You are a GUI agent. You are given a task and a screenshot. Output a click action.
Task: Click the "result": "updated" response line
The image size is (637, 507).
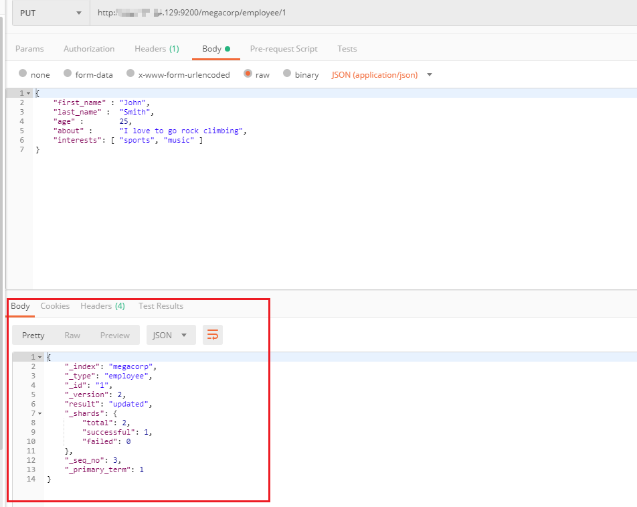tap(108, 404)
